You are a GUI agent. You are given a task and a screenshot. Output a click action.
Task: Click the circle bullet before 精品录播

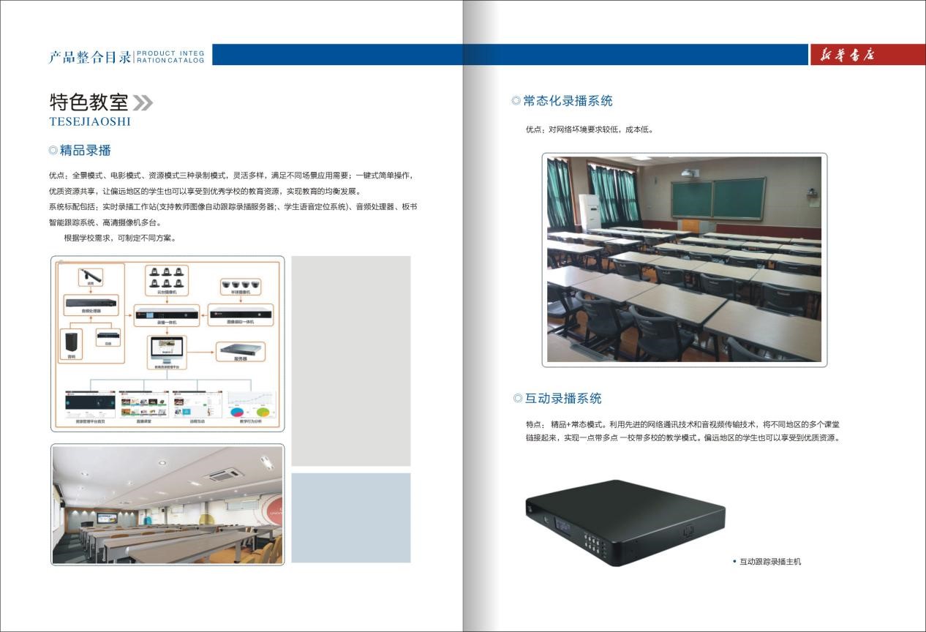point(53,151)
